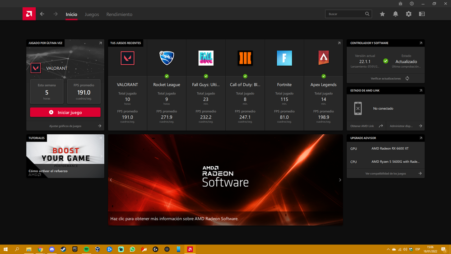
Task: Click version number 22.1.1
Action: pyautogui.click(x=365, y=61)
